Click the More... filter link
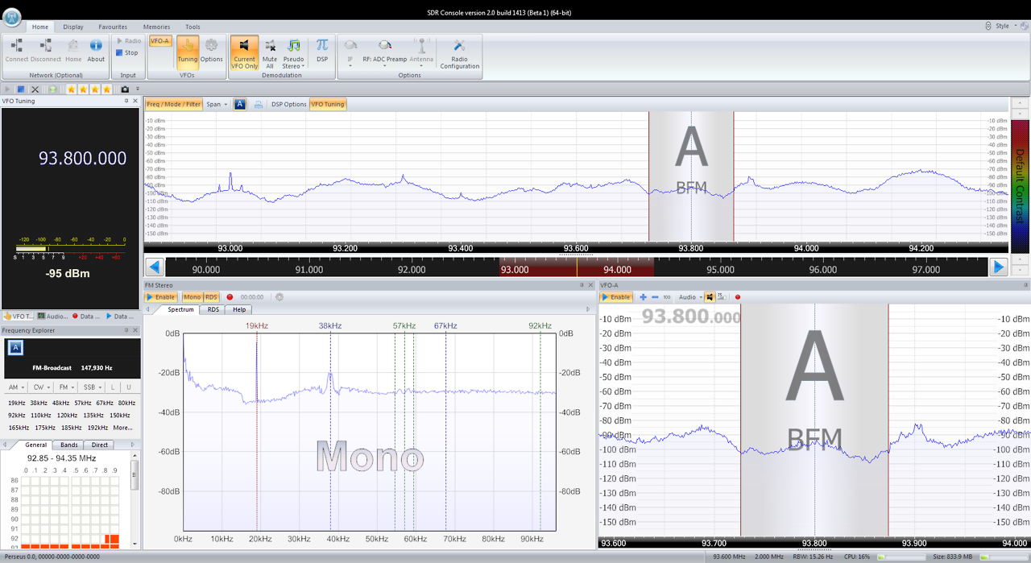The width and height of the screenshot is (1031, 563). tap(122, 428)
